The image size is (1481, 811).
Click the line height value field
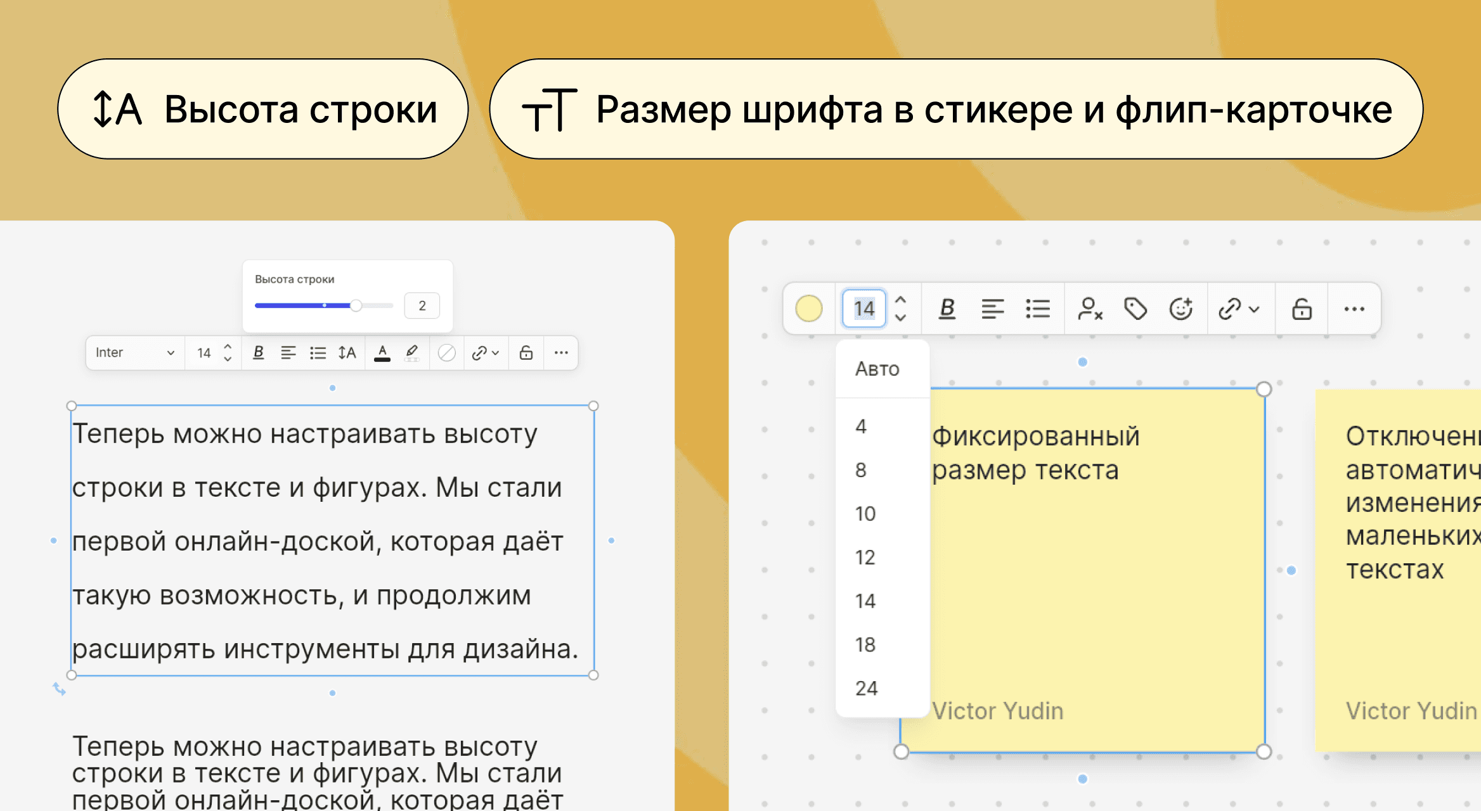click(422, 306)
